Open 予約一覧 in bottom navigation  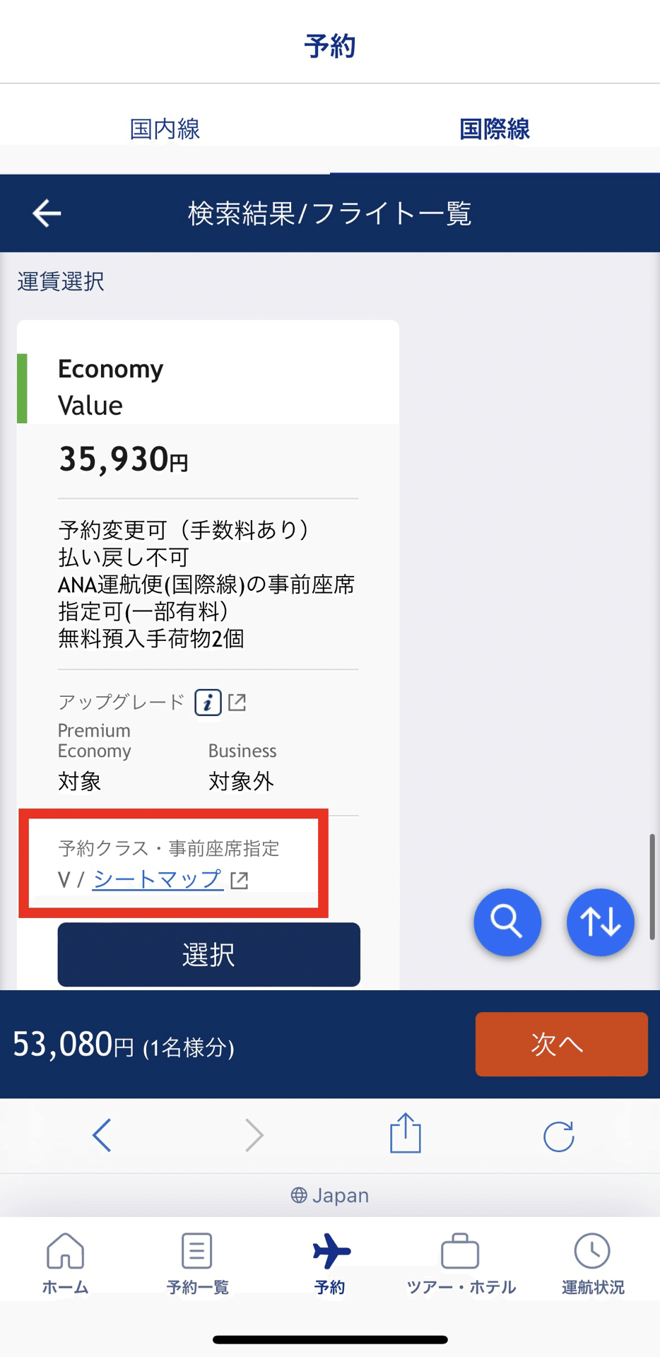[x=197, y=1263]
